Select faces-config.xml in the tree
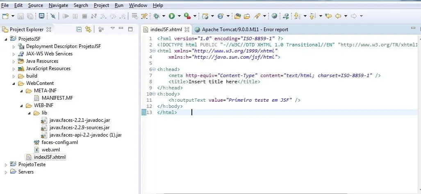The height and width of the screenshot is (194, 421). click(59, 142)
